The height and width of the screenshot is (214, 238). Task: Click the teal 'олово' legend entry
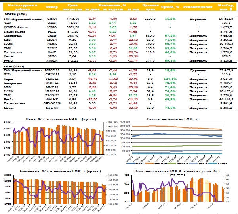[x=218, y=164]
